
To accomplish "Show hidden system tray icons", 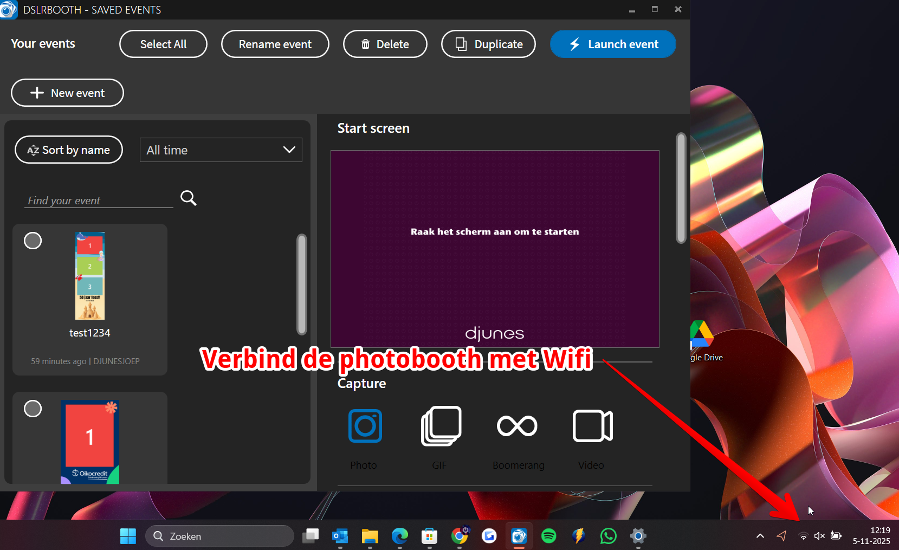I will (x=760, y=536).
